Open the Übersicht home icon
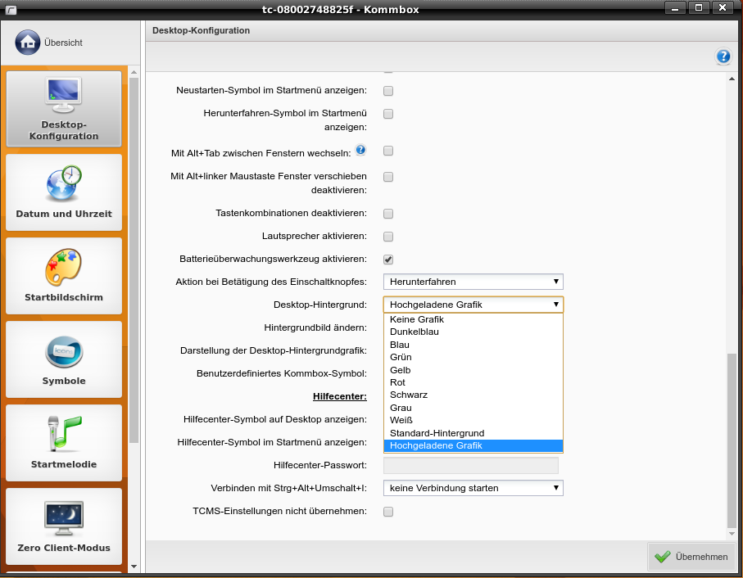The width and height of the screenshot is (743, 578). click(28, 42)
